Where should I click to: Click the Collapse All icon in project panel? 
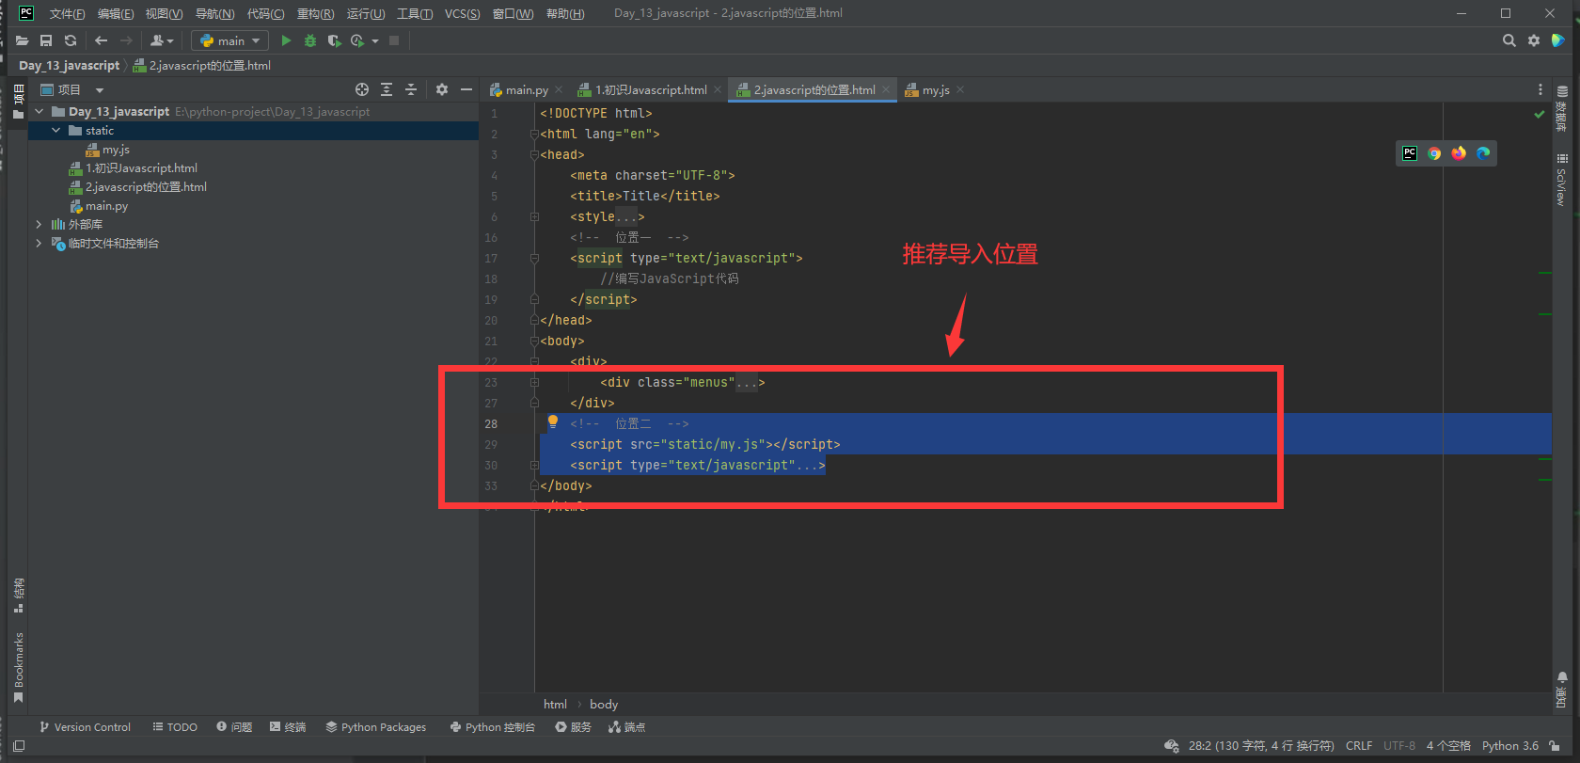411,89
